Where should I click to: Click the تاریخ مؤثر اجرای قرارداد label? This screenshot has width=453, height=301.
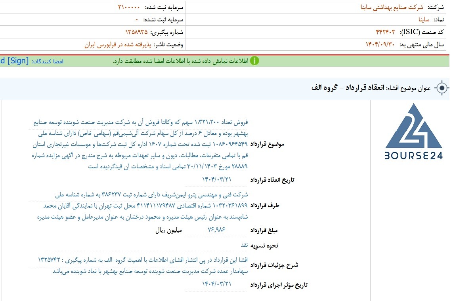279,285
